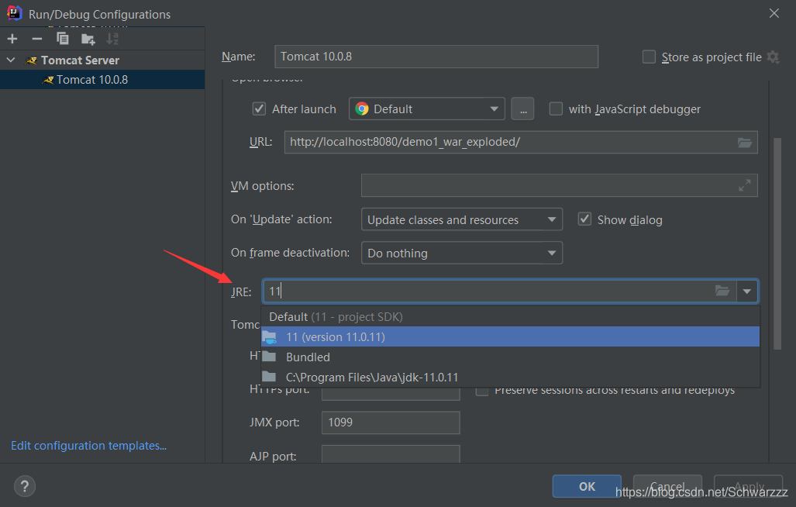
Task: Collapse the JRE dropdown arrow
Action: [x=746, y=291]
